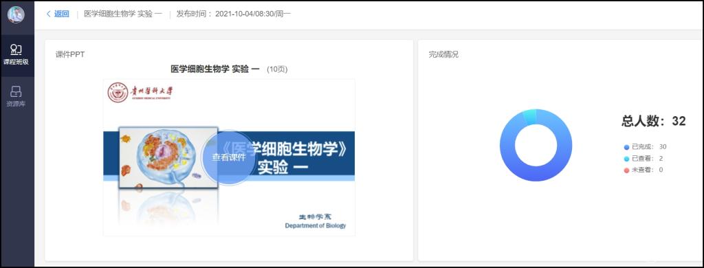
Task: Go back using the 返回 link
Action: [61, 14]
